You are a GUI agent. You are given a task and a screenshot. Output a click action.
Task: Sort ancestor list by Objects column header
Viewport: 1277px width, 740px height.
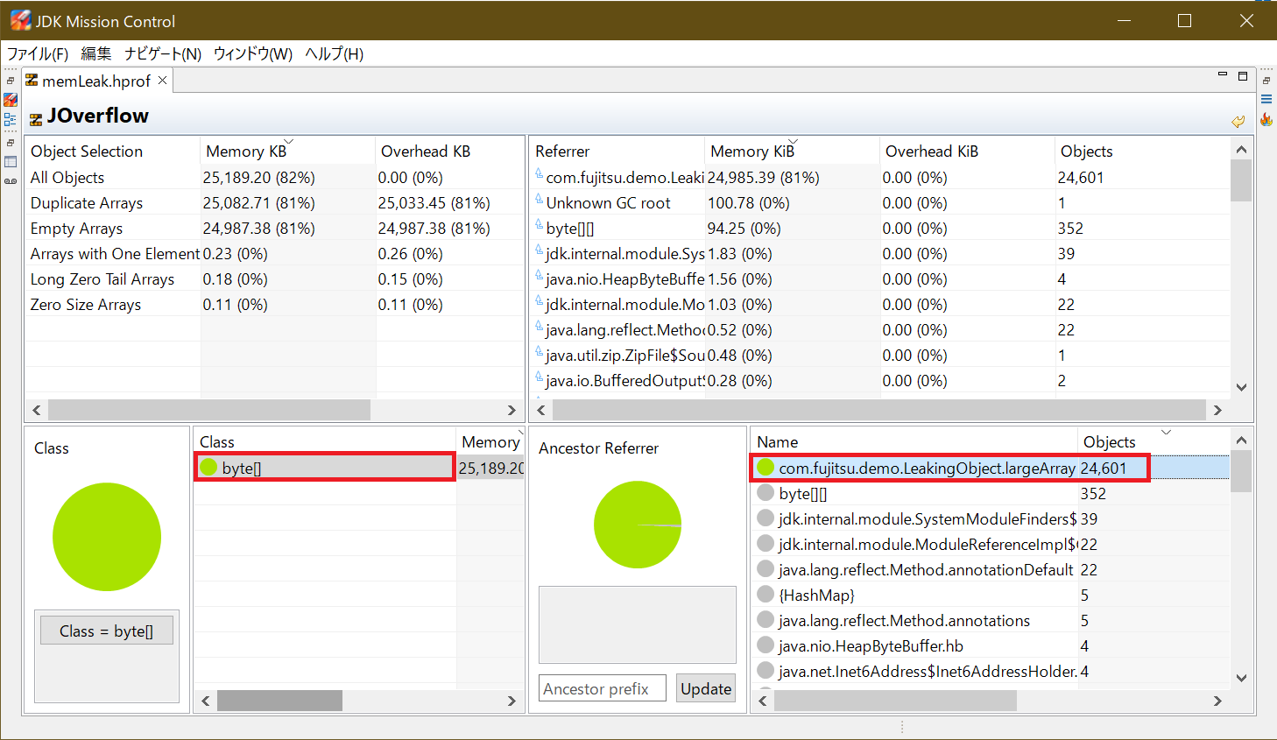click(x=1109, y=442)
